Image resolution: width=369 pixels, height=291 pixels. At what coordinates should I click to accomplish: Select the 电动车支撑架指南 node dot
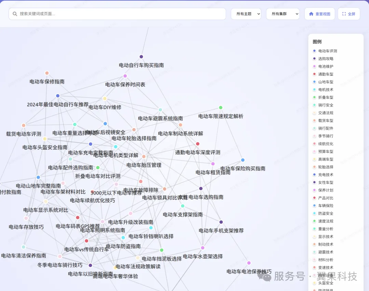[x=182, y=206]
